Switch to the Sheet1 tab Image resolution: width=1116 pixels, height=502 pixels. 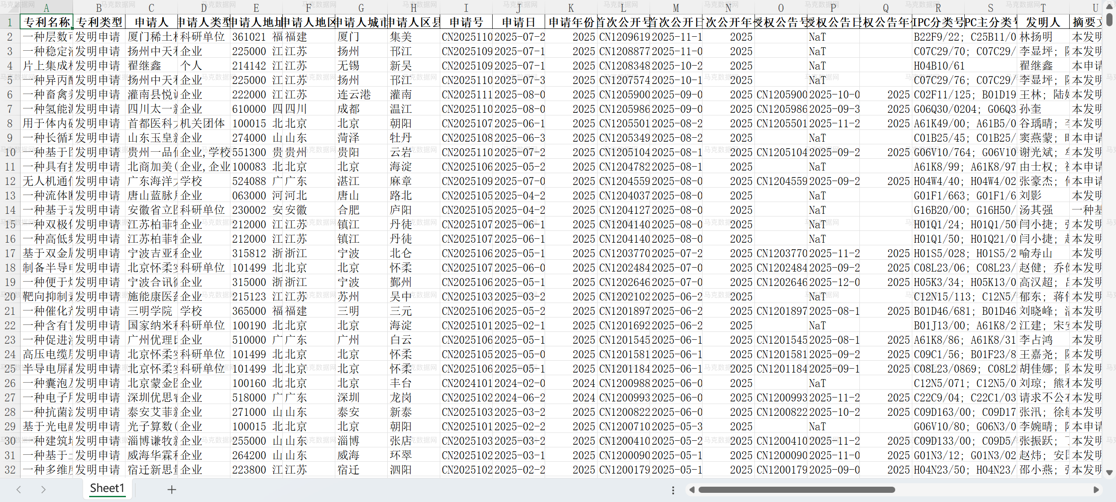(x=108, y=488)
